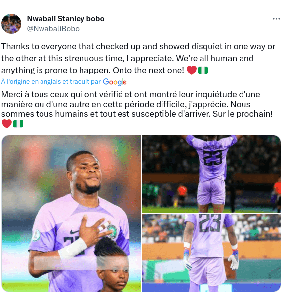Viewport: 284px width, 292px height.
Task: Click number 23 on the top-right jersey back
Action: pos(212,158)
